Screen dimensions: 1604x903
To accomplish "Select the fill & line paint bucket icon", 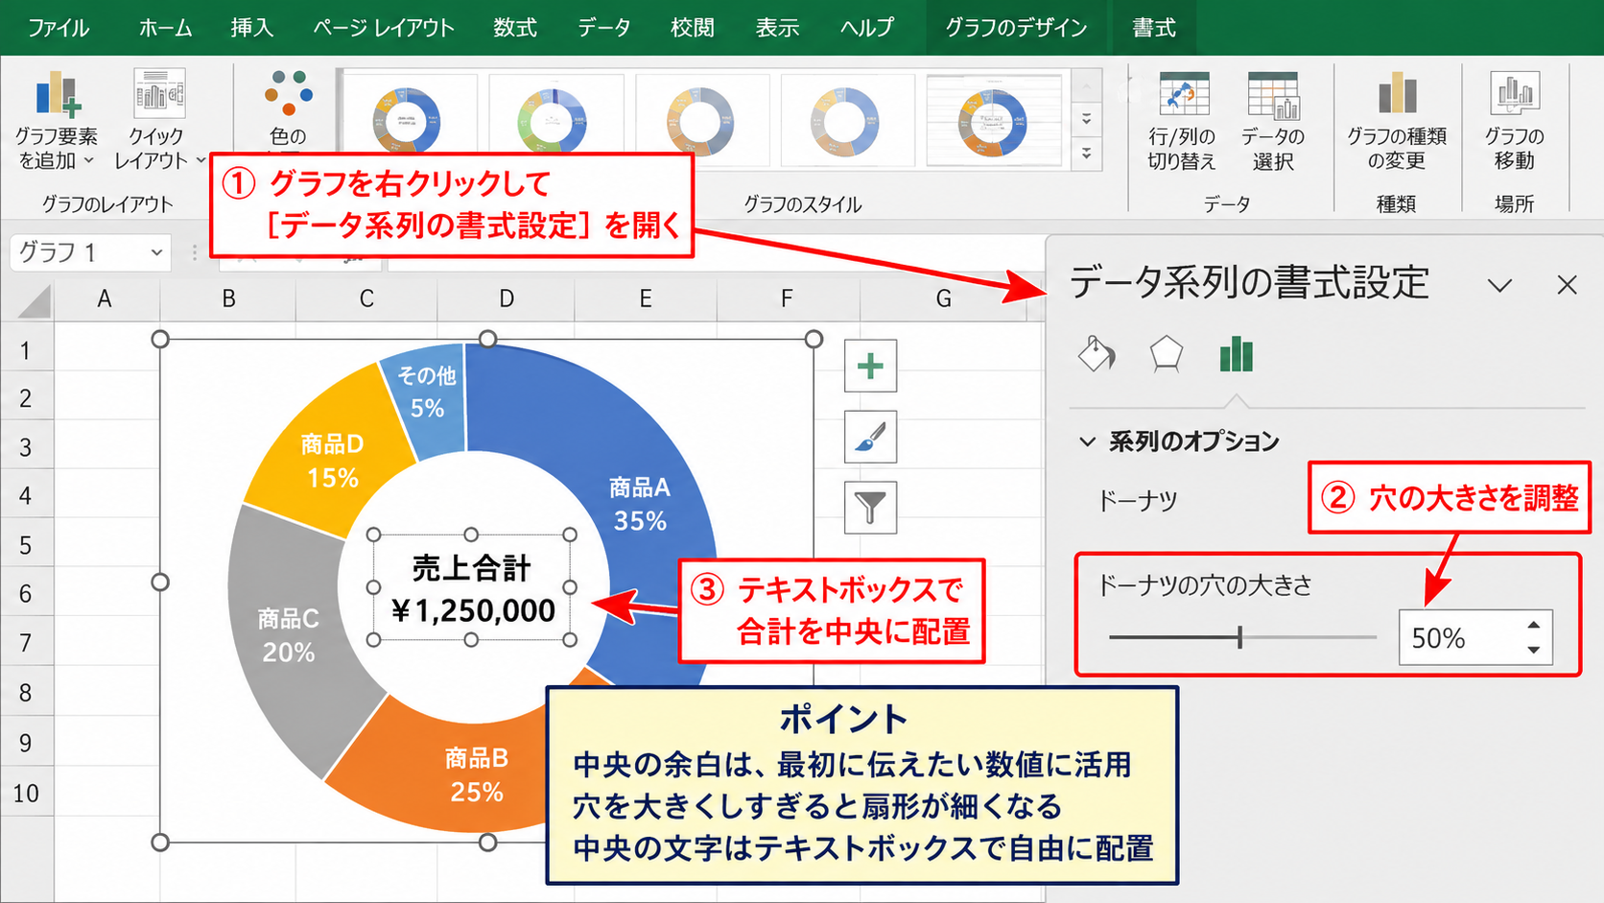I will 1097,354.
